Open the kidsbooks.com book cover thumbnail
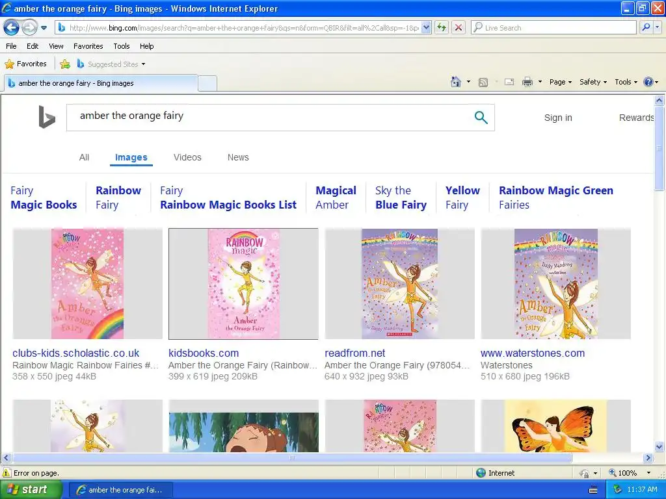Viewport: 666px width, 499px height. coord(243,284)
